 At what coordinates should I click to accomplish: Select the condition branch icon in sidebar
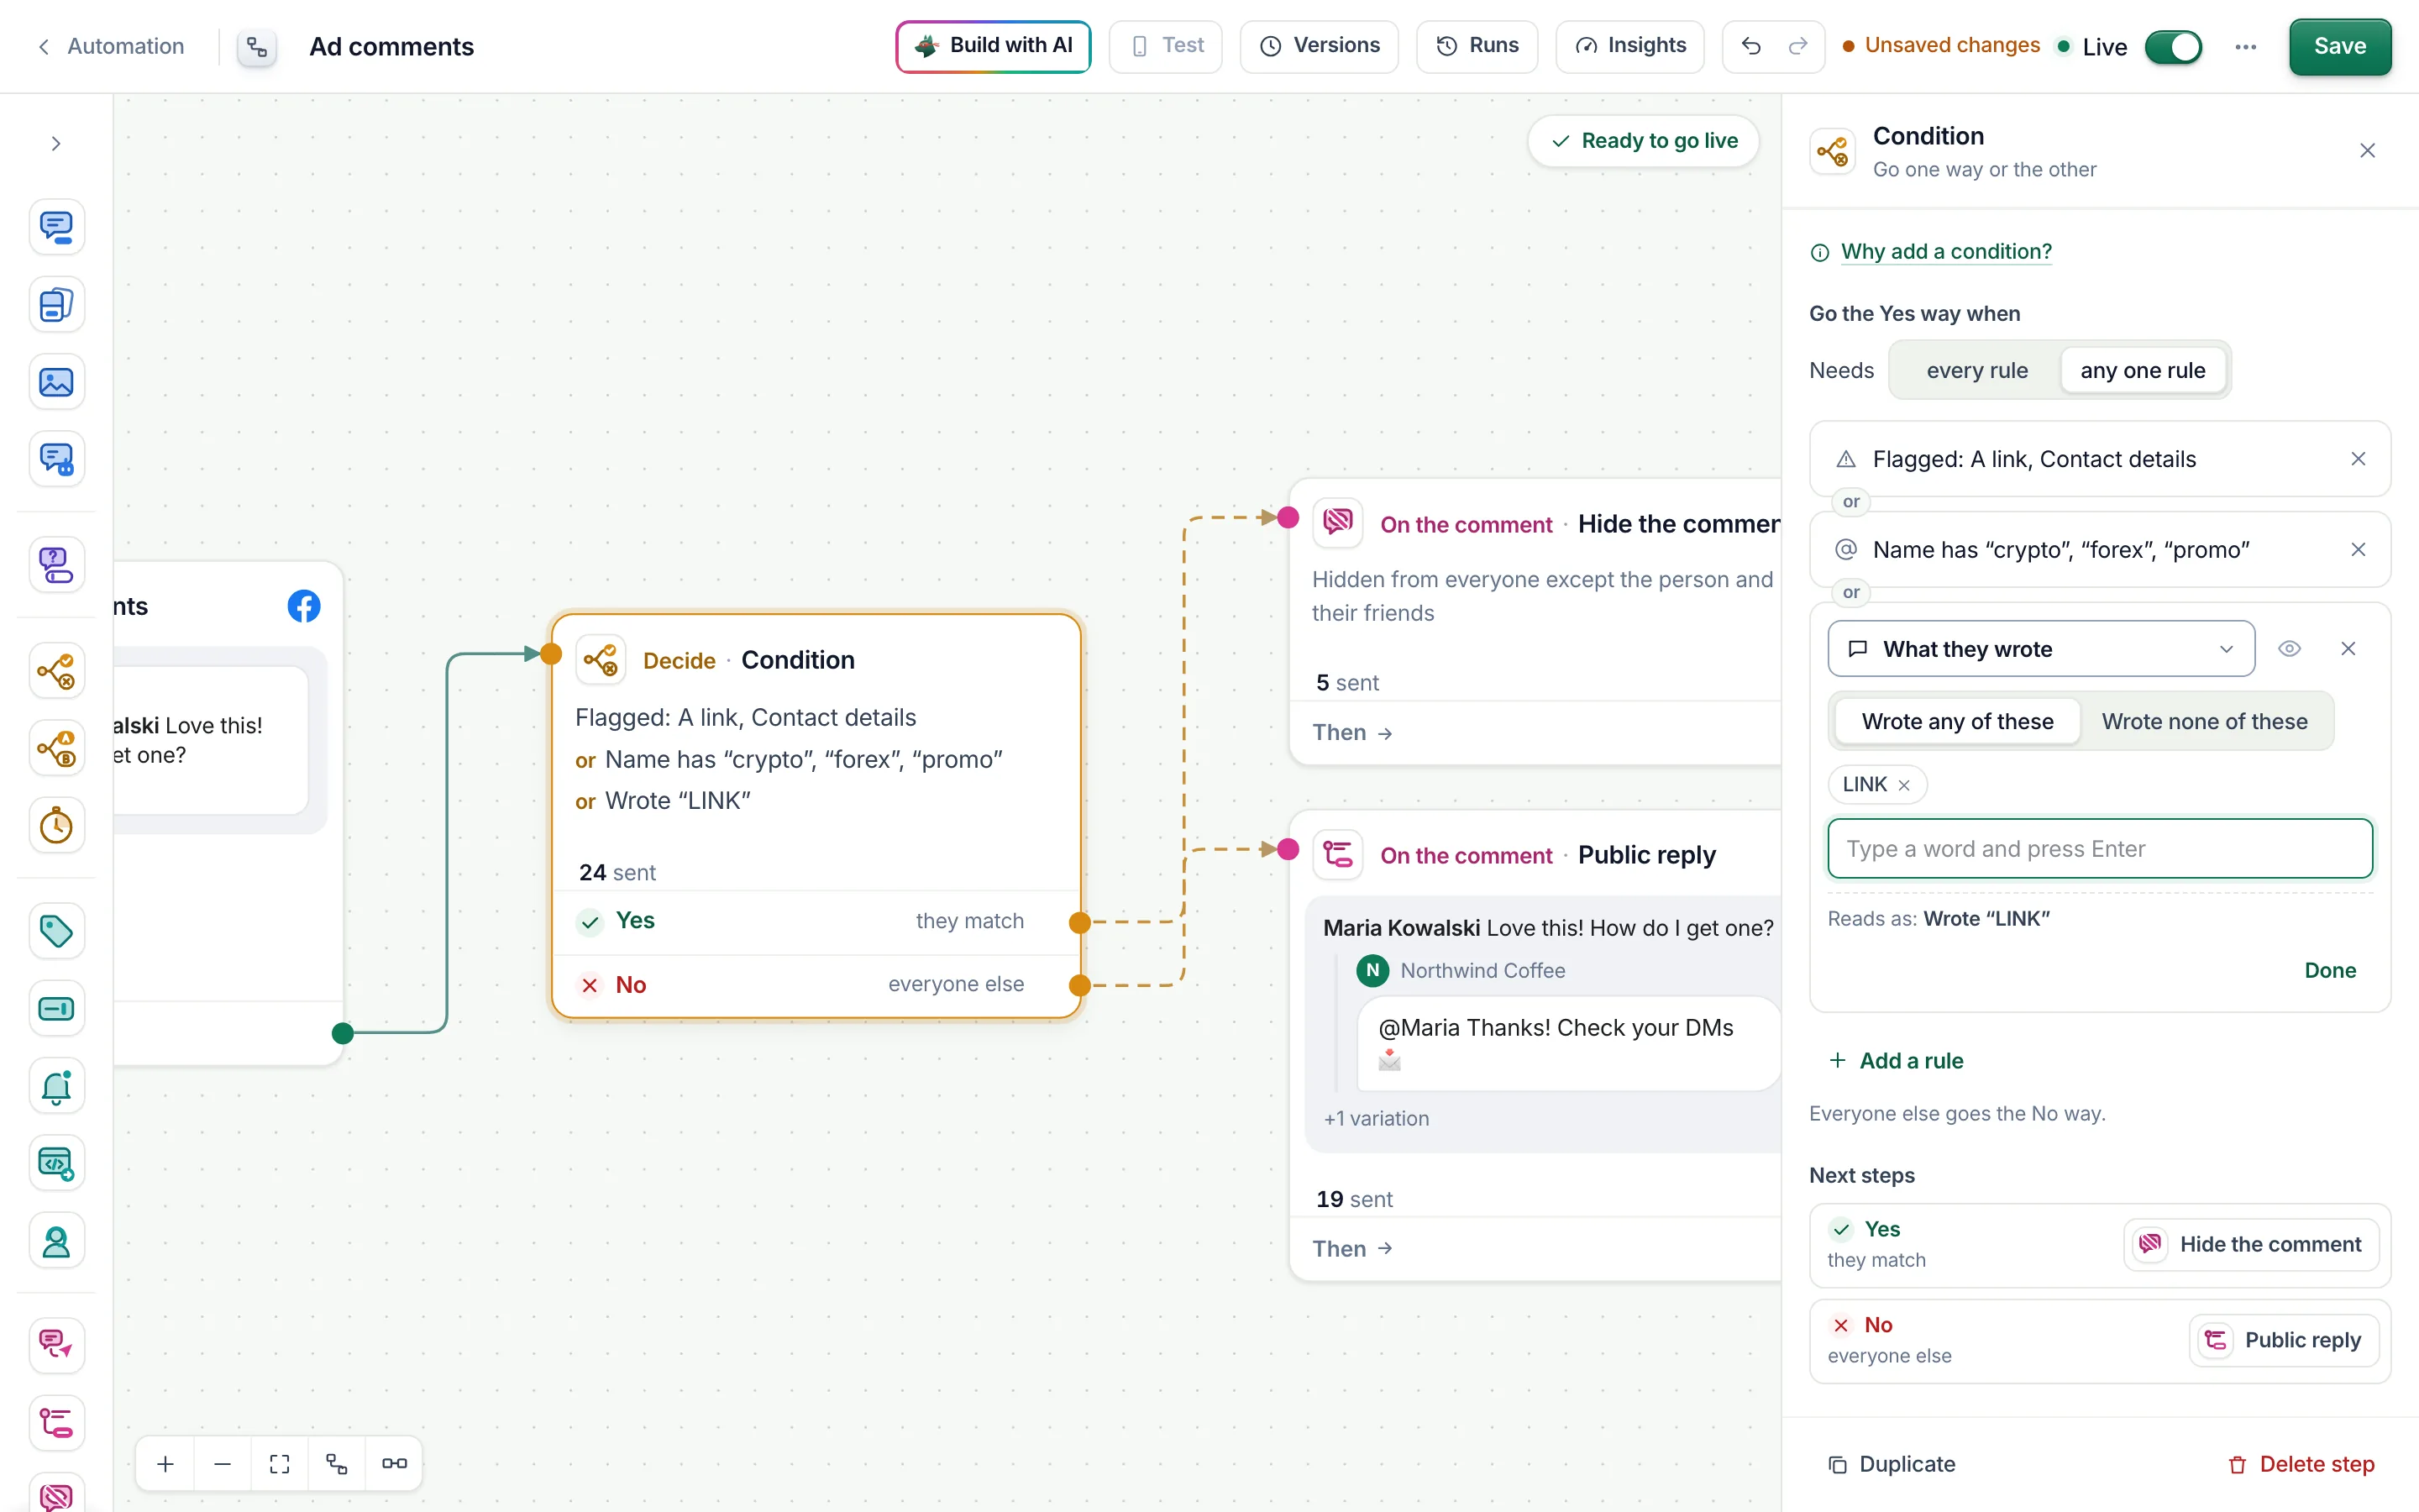pyautogui.click(x=56, y=671)
